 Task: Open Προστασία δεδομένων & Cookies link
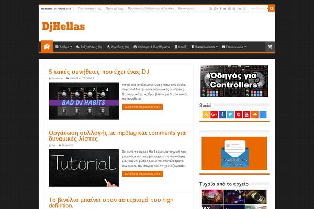pos(151,8)
